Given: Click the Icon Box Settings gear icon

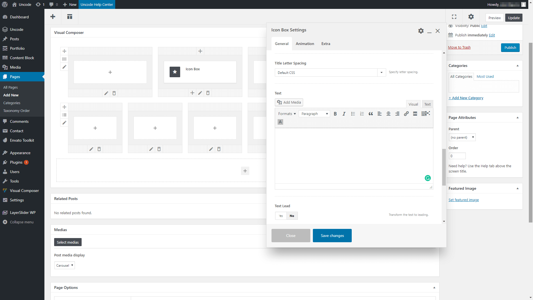Looking at the screenshot, I should (421, 31).
